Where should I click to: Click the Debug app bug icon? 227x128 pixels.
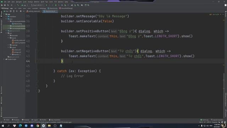[x=56, y=5]
